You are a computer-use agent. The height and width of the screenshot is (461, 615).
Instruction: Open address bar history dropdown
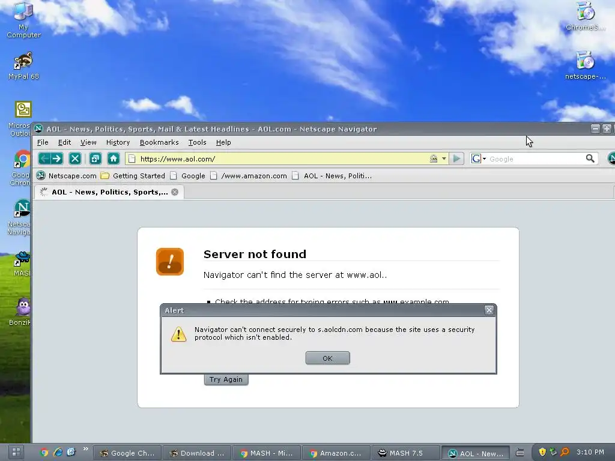tap(444, 158)
